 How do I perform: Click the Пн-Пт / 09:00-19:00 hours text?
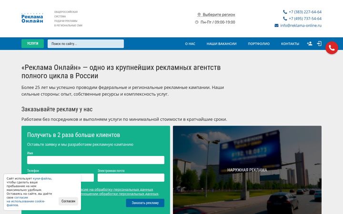click(x=218, y=22)
